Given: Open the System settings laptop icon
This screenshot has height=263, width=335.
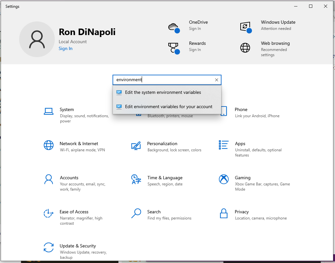Looking at the screenshot, I should [x=49, y=111].
